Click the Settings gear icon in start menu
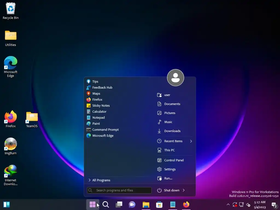Viewport: 280px width, 210px height. (x=159, y=169)
